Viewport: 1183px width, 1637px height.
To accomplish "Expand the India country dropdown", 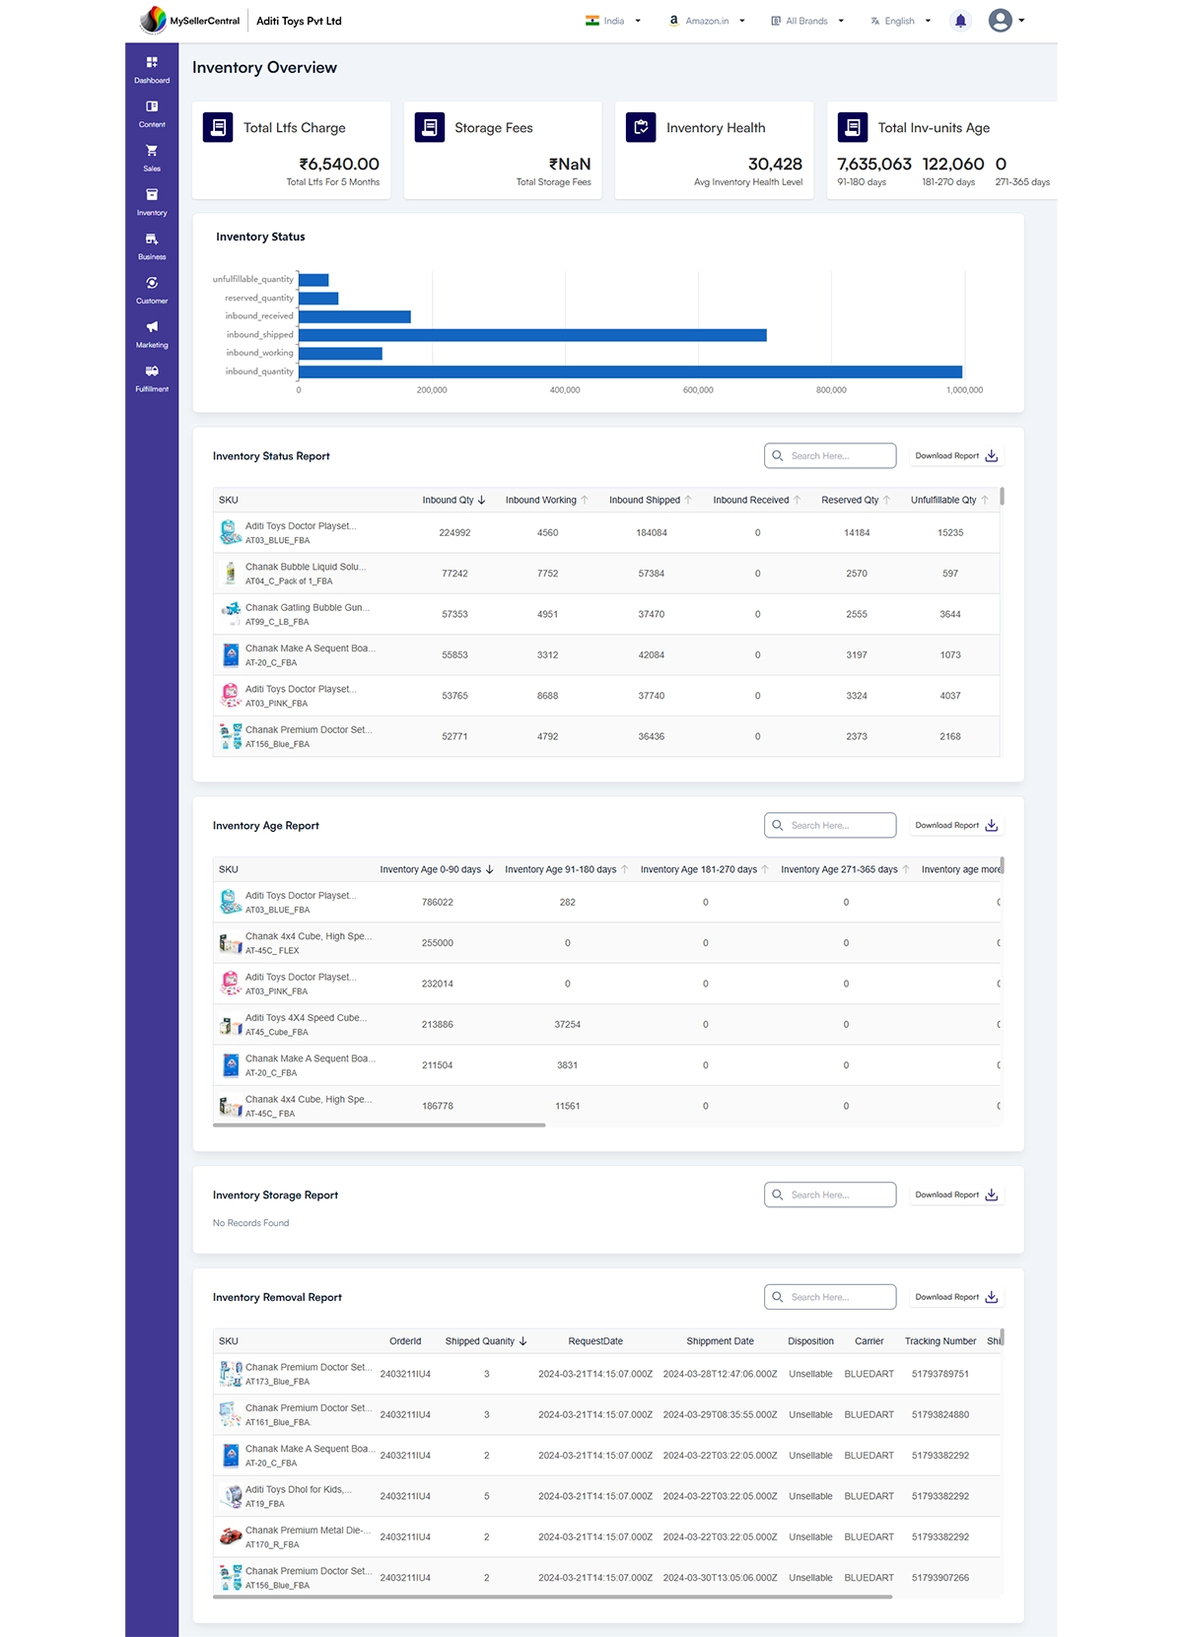I will click(x=613, y=21).
